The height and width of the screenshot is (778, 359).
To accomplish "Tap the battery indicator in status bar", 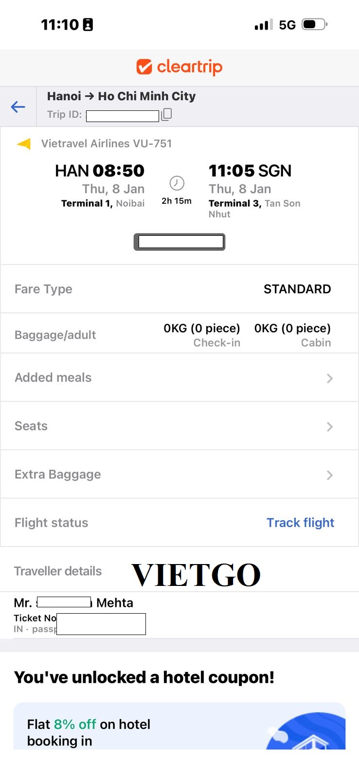I will tap(314, 24).
